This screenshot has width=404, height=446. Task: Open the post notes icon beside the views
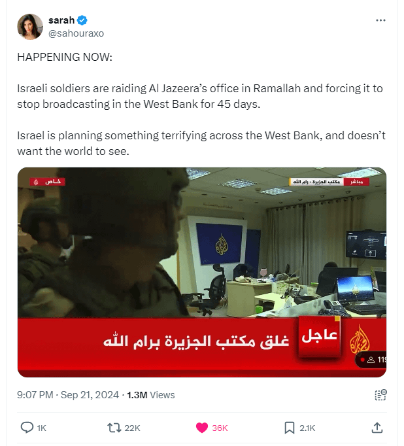pos(380,395)
